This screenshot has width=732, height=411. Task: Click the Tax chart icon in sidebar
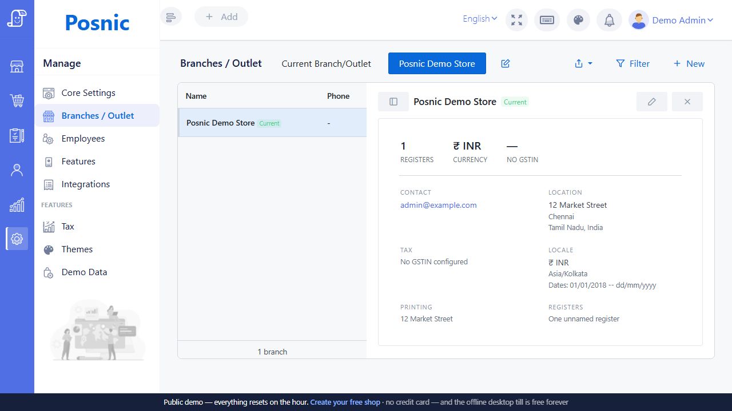click(49, 227)
